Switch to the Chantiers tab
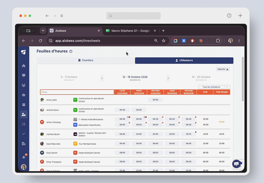264x183 pixels. (86, 61)
